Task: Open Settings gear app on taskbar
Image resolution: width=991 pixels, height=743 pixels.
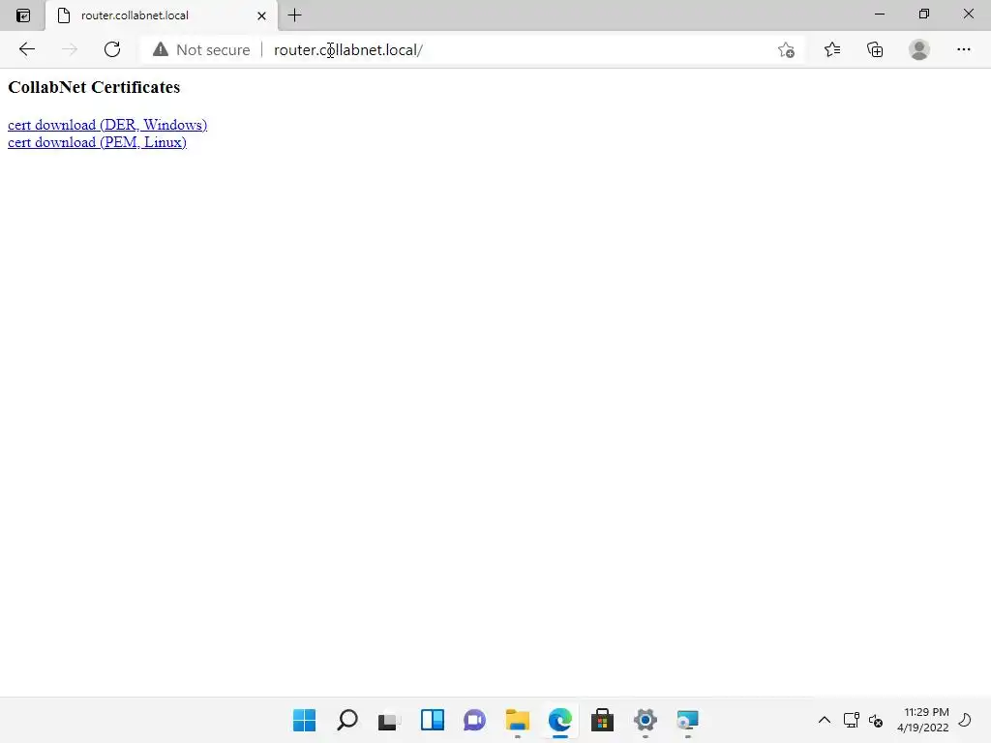Action: 646,720
